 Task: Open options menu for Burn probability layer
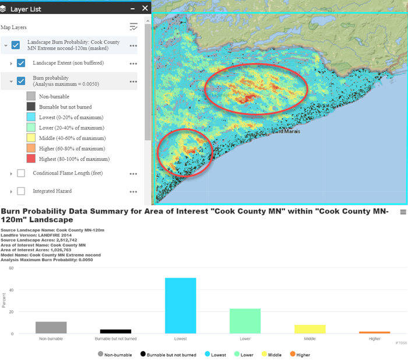133,82
